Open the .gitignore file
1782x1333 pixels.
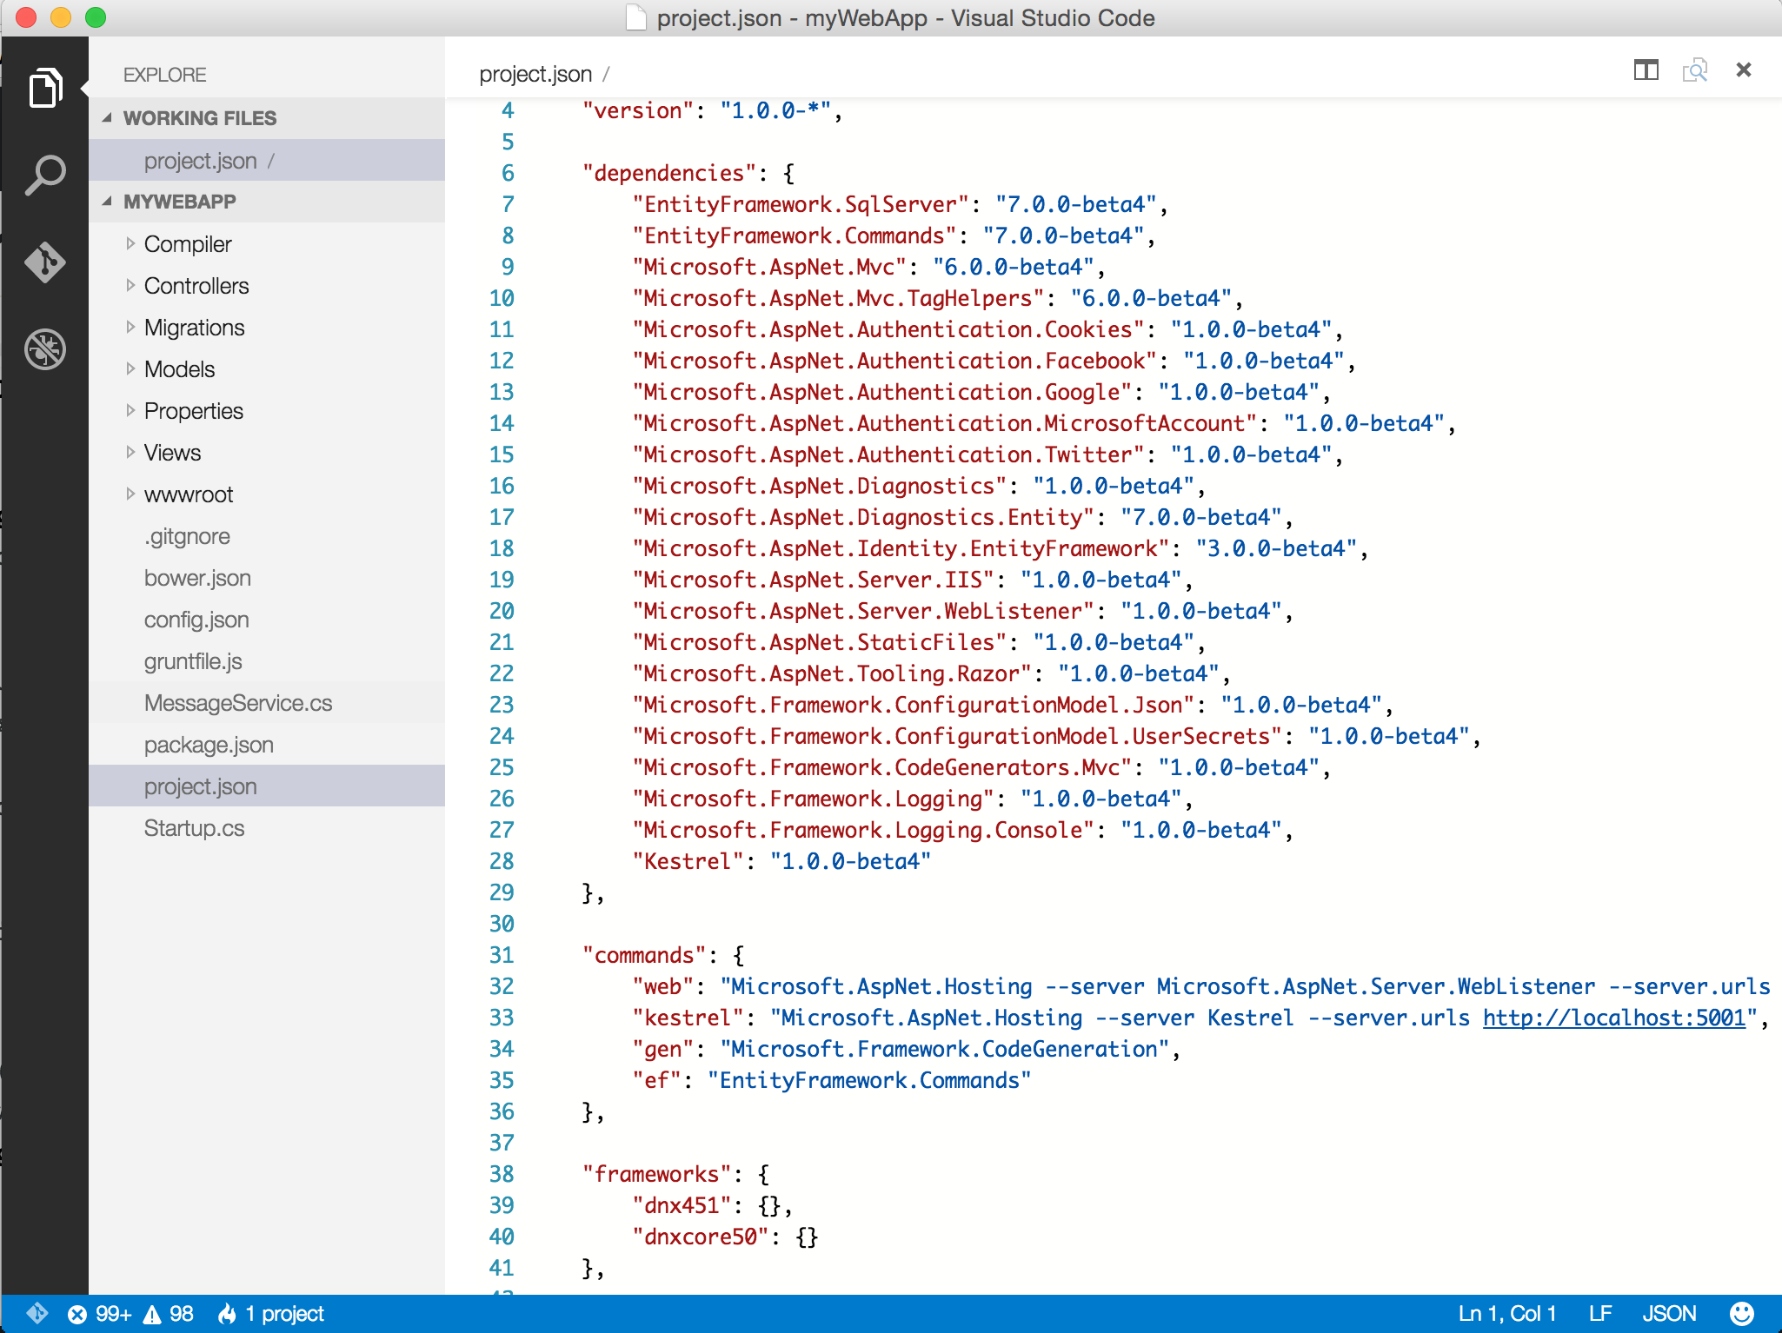click(267, 536)
